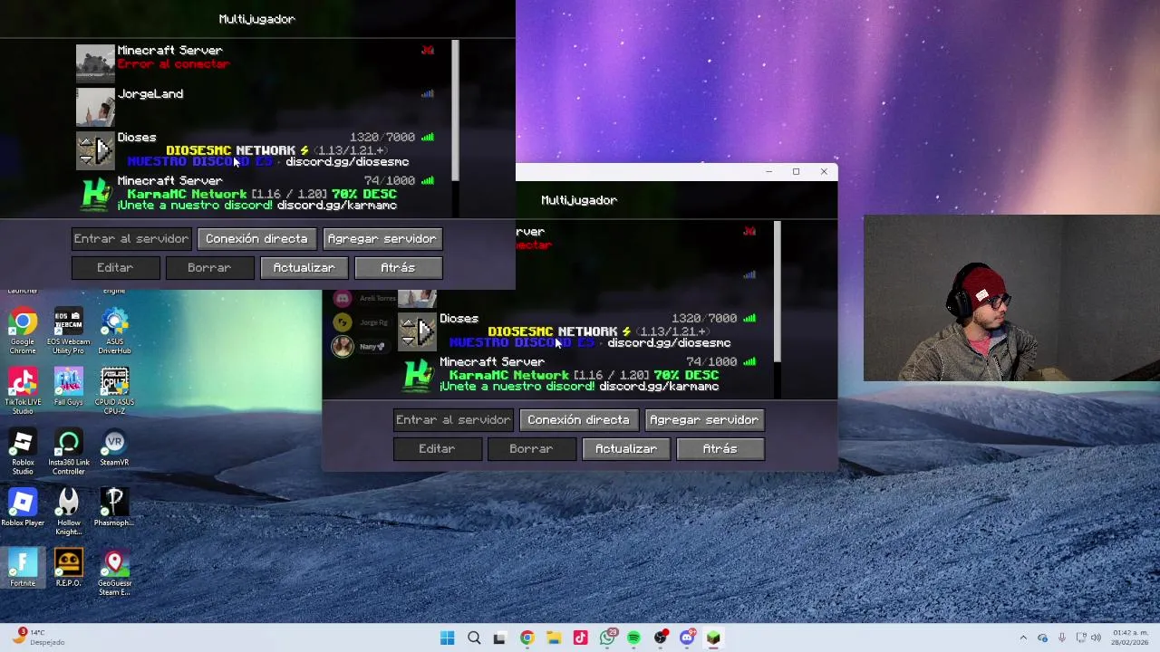Image resolution: width=1160 pixels, height=652 pixels.
Task: Click server list scrollbar in borderless view
Action: tap(455, 110)
